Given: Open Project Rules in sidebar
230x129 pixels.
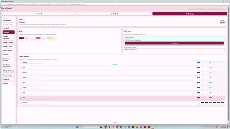Looking at the screenshot, I should tap(9, 46).
